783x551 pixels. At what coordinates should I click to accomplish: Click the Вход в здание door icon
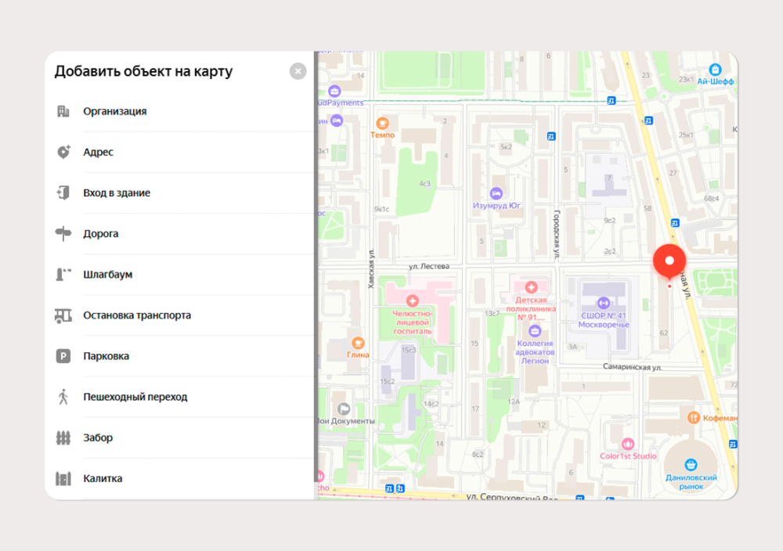click(x=63, y=193)
